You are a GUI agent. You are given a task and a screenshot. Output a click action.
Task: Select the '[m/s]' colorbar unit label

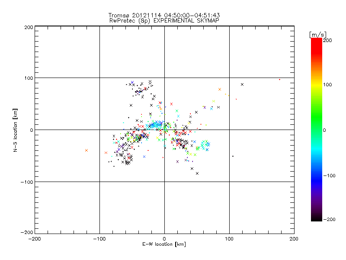click(x=318, y=35)
